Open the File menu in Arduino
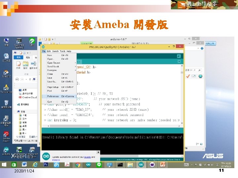Image resolution: width=238 pixels, height=178 pixels. click(x=44, y=51)
